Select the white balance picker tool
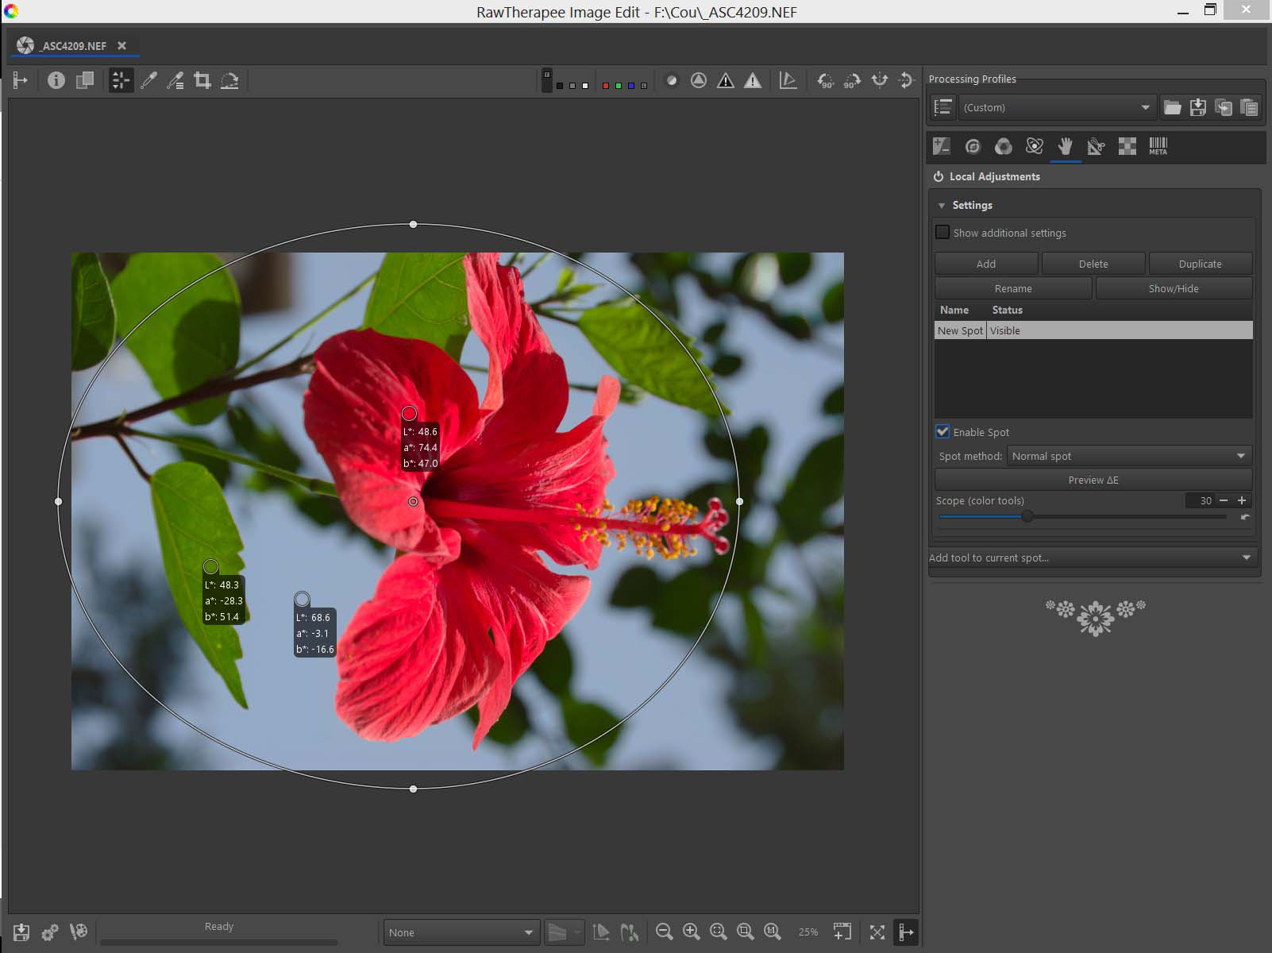 pos(148,80)
